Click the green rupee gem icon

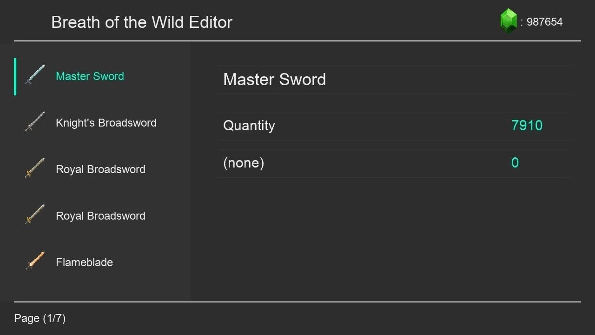[x=509, y=21]
